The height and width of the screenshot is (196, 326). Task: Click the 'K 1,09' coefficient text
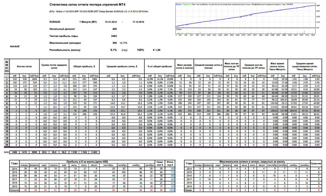pyautogui.click(x=157, y=50)
